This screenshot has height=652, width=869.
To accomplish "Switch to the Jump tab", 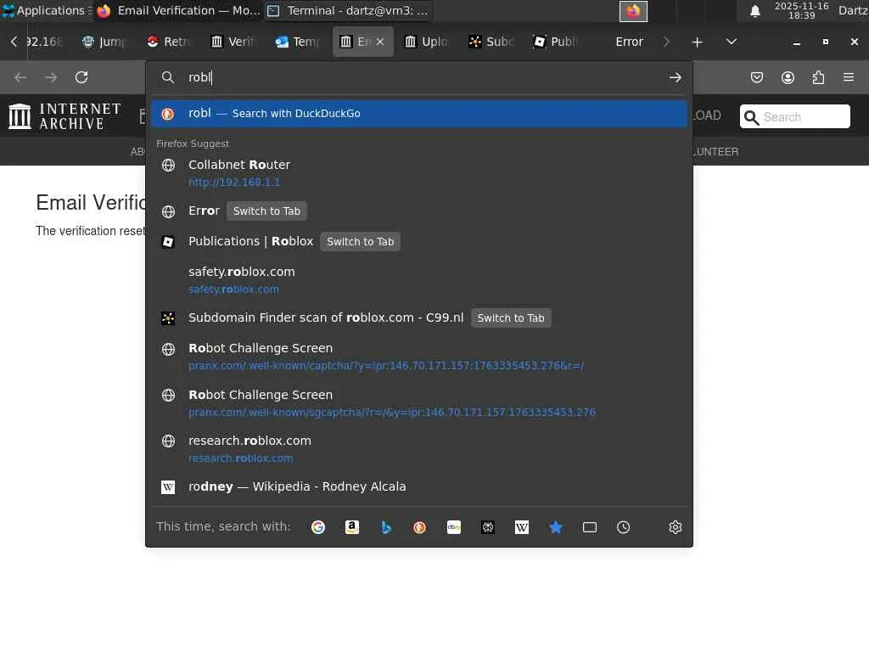I will point(104,42).
